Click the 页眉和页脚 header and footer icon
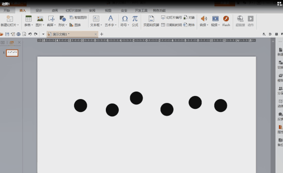The height and width of the screenshot is (173, 283). 151,19
